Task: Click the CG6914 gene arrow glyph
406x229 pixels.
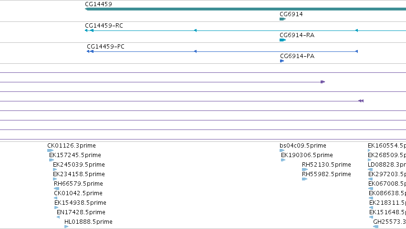Action: (x=282, y=19)
